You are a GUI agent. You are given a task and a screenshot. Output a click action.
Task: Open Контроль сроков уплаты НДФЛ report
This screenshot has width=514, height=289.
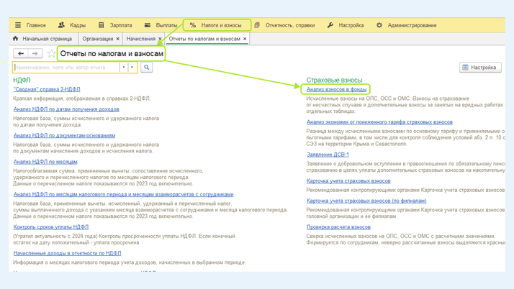pos(51,226)
